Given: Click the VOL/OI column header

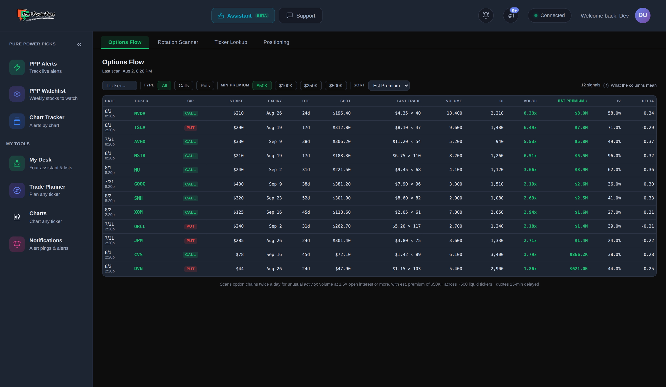Looking at the screenshot, I should (x=530, y=101).
